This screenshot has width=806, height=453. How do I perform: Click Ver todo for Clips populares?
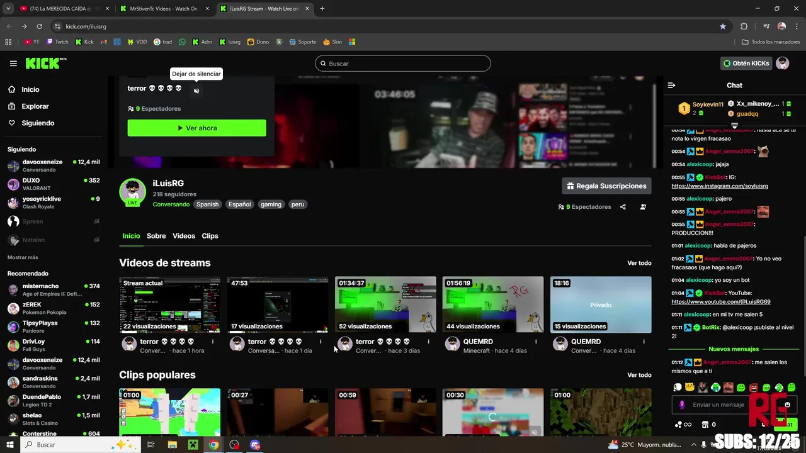pos(639,375)
